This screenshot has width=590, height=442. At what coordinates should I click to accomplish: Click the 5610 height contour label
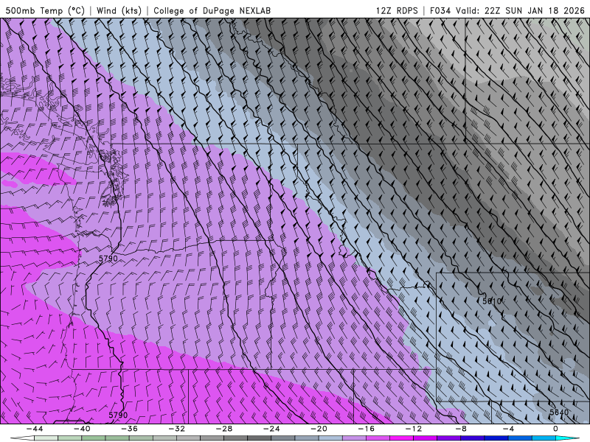(492, 301)
